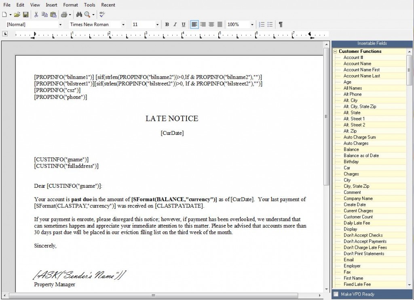The image size is (414, 300).
Task: Click the Insertable Fields list scrollbar thumb
Action: [409, 70]
